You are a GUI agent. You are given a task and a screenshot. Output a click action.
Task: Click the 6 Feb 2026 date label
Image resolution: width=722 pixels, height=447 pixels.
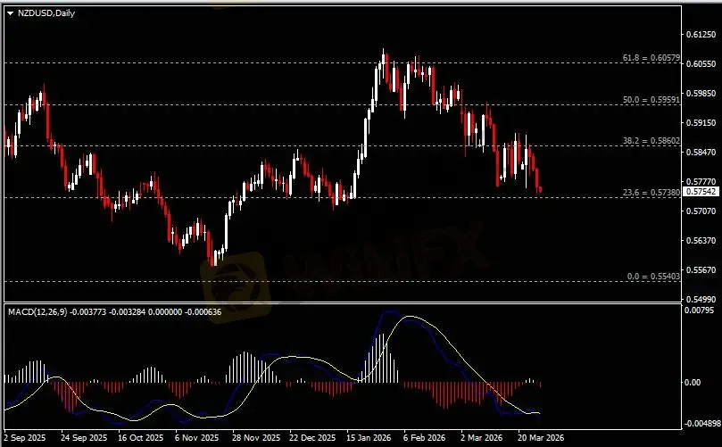(423, 438)
